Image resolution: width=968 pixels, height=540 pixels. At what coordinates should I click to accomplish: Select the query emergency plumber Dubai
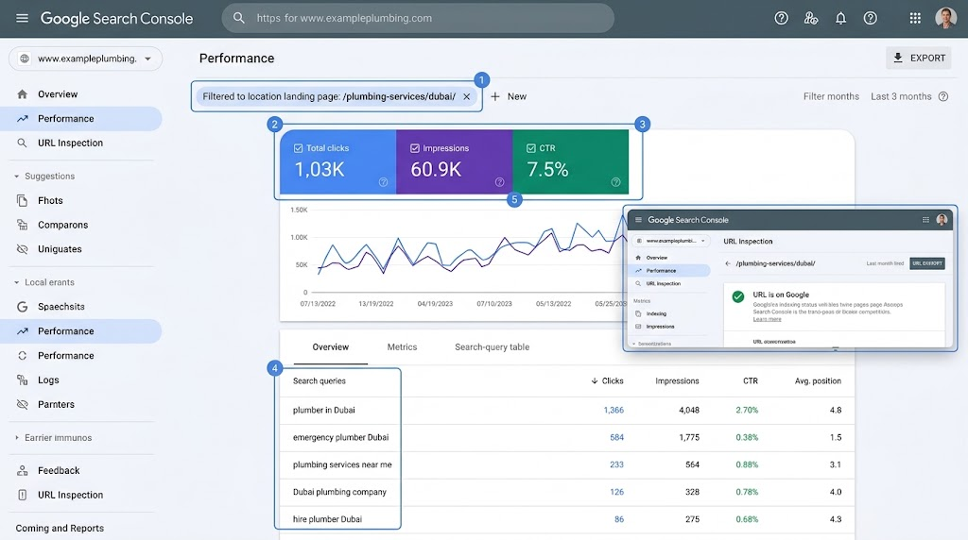[x=340, y=437]
